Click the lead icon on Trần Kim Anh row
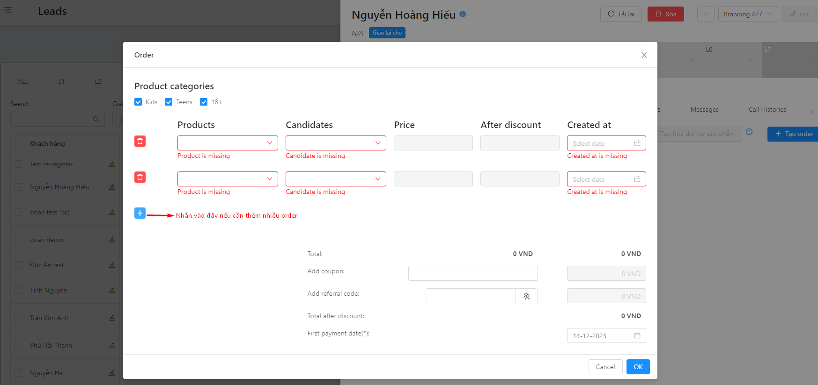The width and height of the screenshot is (818, 385). (112, 318)
